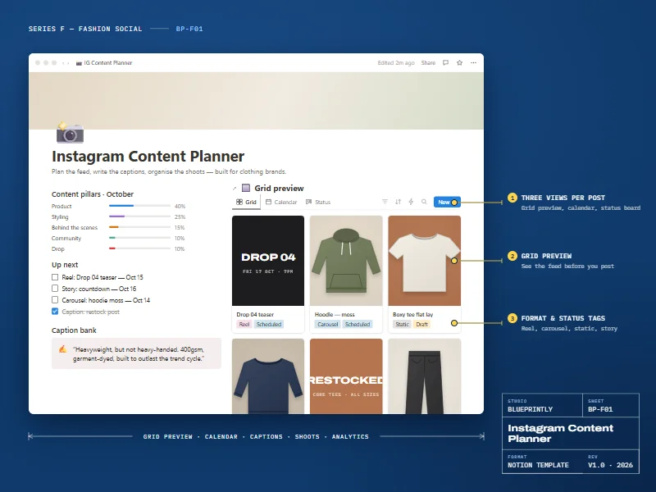Open the comments speech bubble icon
656x492 pixels.
(x=445, y=63)
